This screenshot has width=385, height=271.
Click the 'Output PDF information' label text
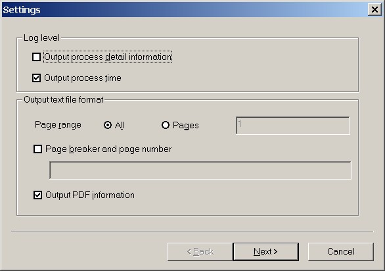click(90, 195)
